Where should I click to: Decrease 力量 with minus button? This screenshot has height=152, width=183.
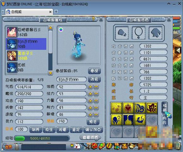96,101
